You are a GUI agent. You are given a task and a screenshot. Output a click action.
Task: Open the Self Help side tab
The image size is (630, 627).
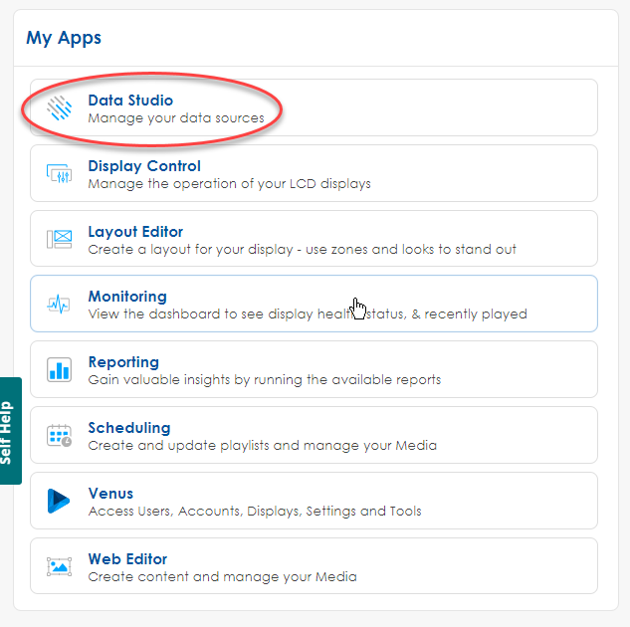coord(10,431)
